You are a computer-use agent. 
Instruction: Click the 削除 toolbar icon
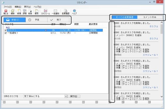click(x=30, y=12)
